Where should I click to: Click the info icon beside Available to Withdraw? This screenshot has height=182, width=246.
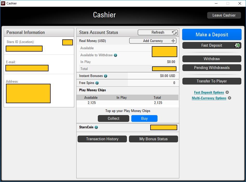point(115,55)
